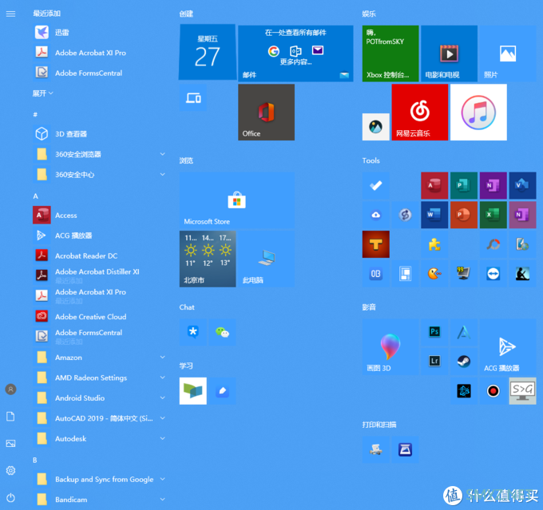The image size is (543, 510).
Task: Open the TeamViewer tile
Action: (493, 274)
